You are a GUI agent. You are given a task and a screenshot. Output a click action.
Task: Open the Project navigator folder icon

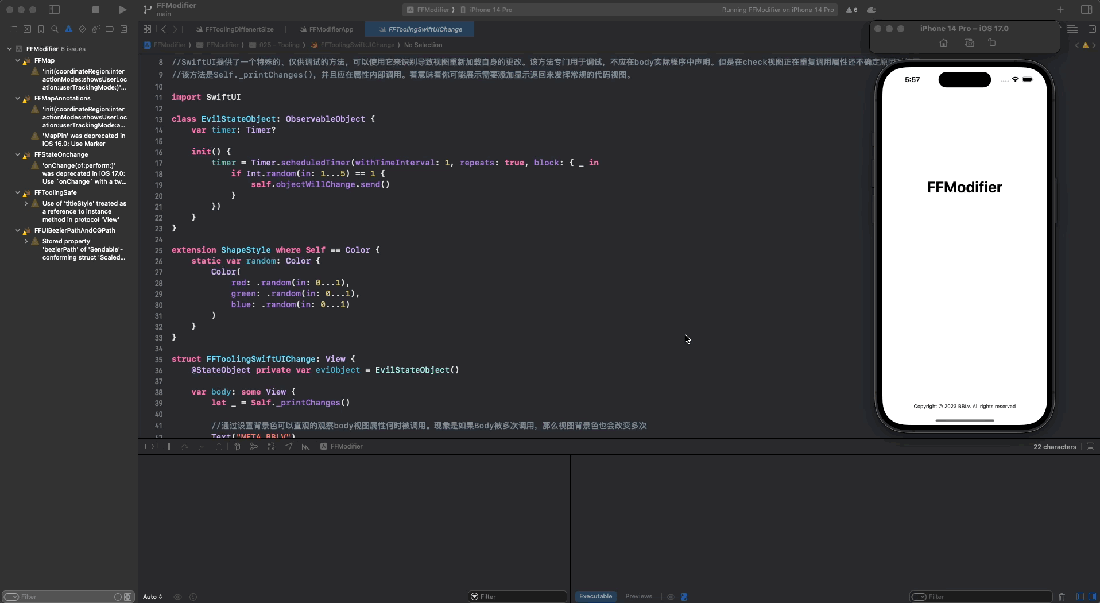[13, 29]
